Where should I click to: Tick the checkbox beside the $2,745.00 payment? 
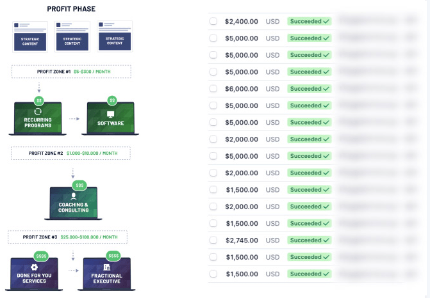point(213,240)
